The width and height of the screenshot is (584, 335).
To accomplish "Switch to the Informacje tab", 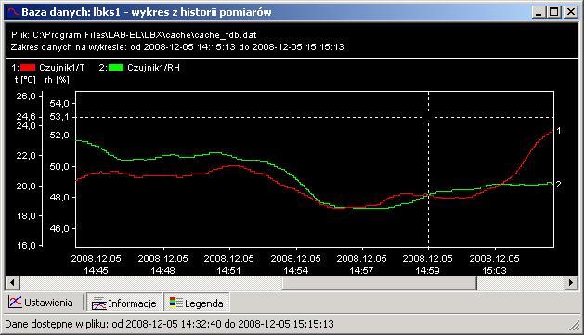I will [x=124, y=303].
